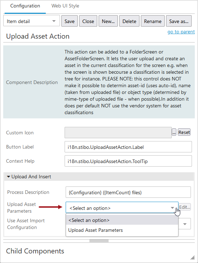Click the Delete button
This screenshot has height=263, width=198.
[x=129, y=21]
